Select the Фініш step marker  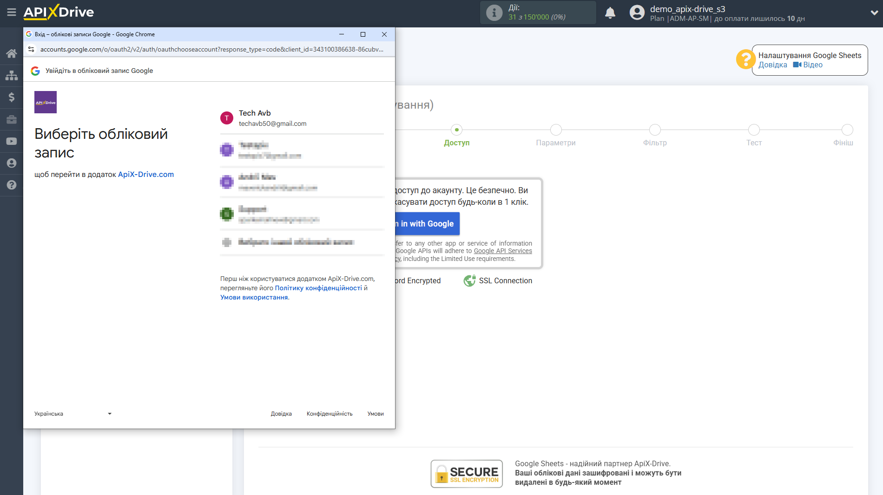[847, 130]
